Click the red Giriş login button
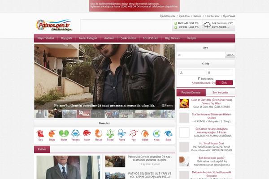Screen dimensions: 269x179 (x=224, y=82)
